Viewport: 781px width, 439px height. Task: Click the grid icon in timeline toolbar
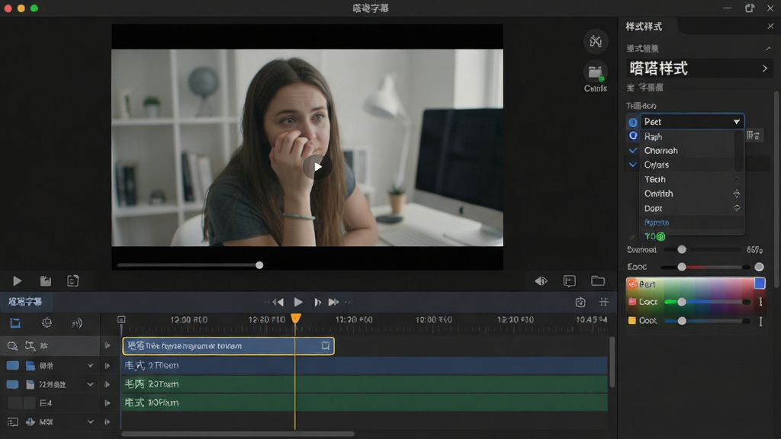[604, 302]
